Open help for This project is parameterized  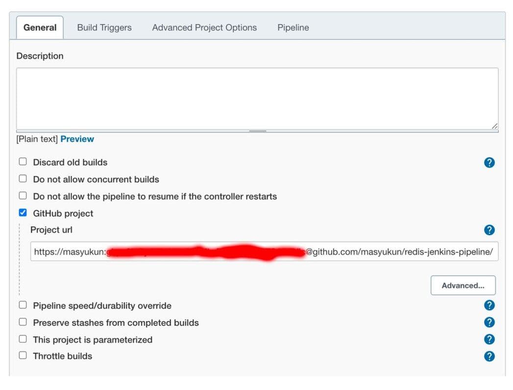[489, 339]
